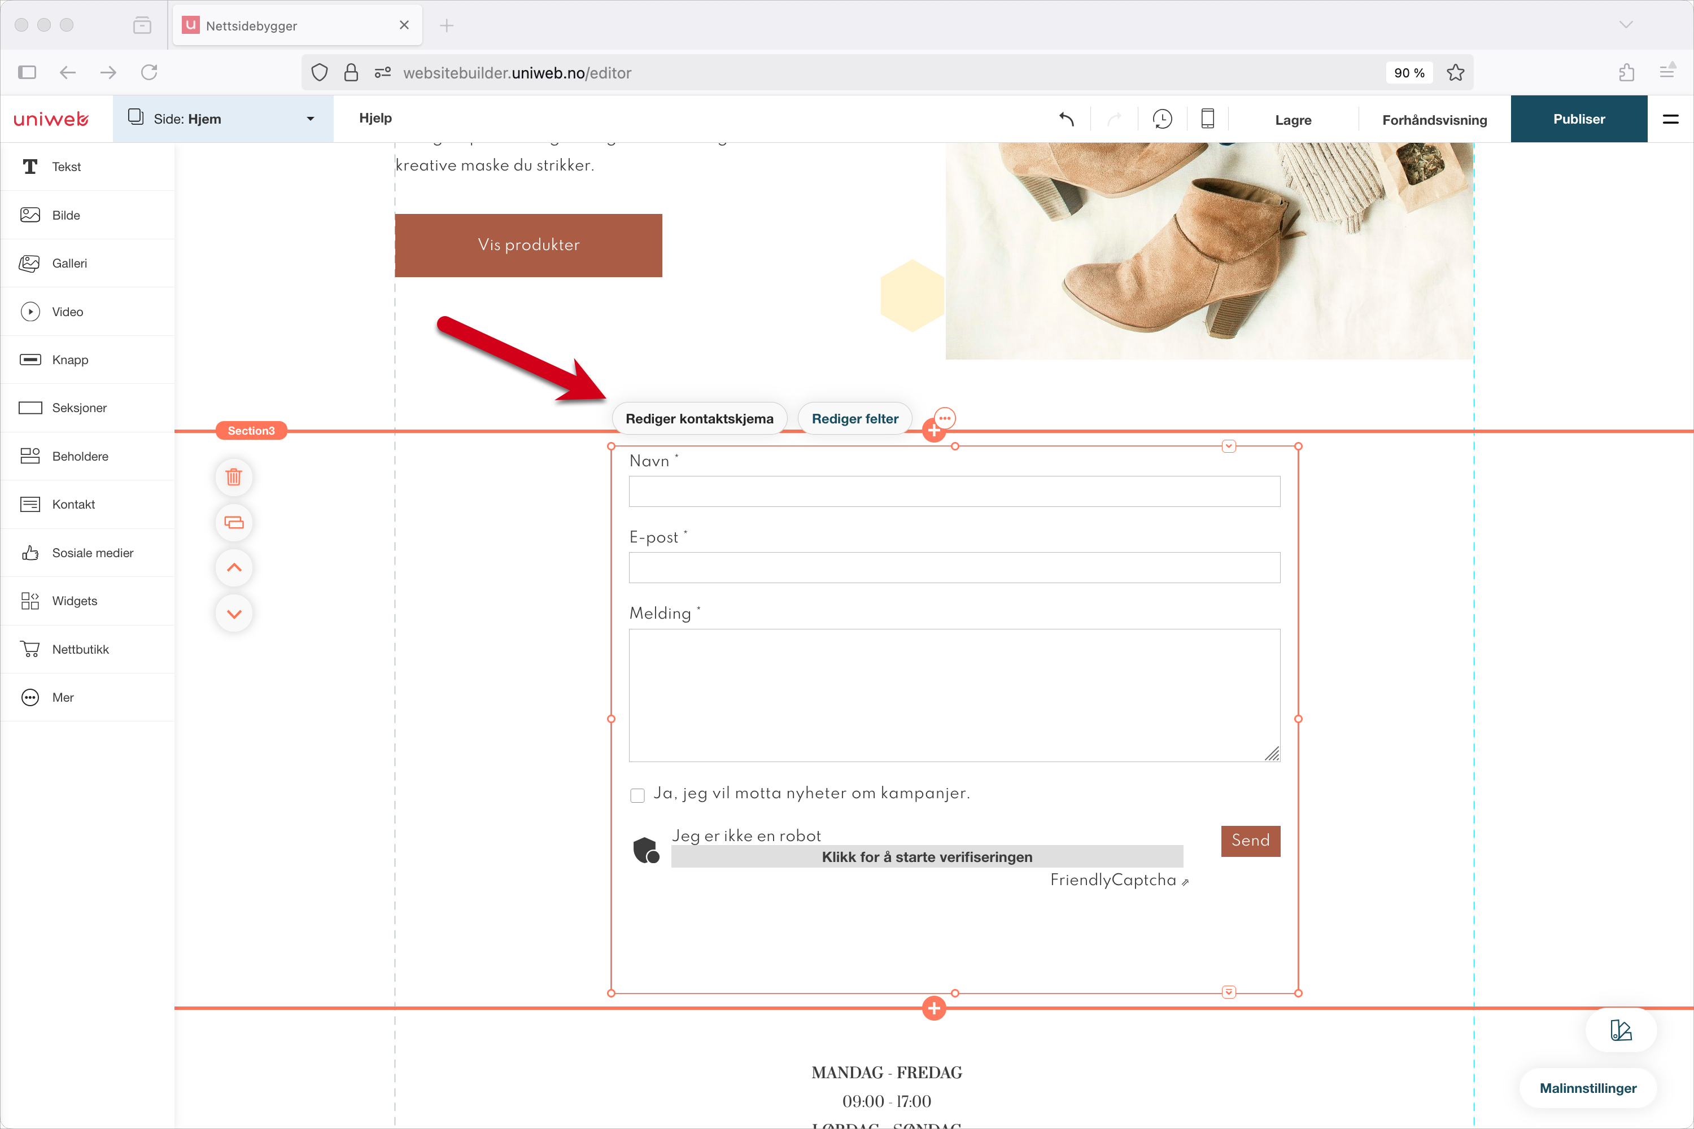
Task: Open Beholdere in the sidebar
Action: [87, 456]
